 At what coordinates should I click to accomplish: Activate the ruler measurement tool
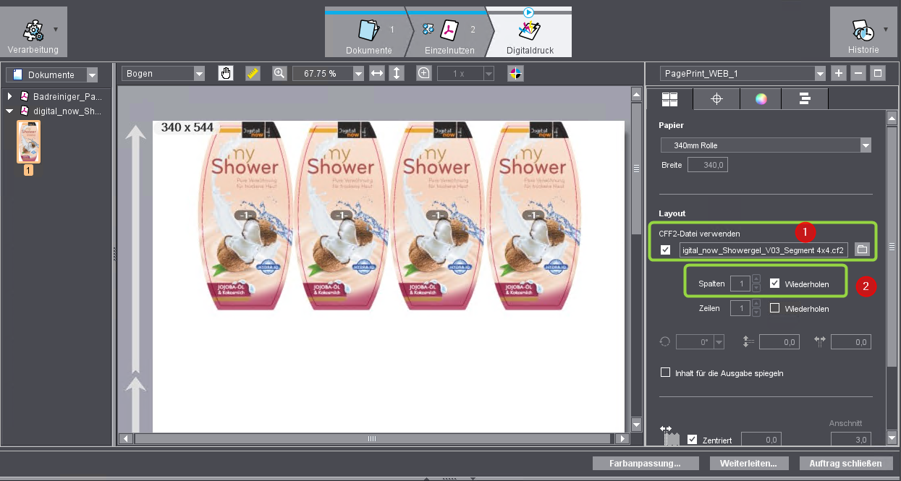click(x=253, y=73)
